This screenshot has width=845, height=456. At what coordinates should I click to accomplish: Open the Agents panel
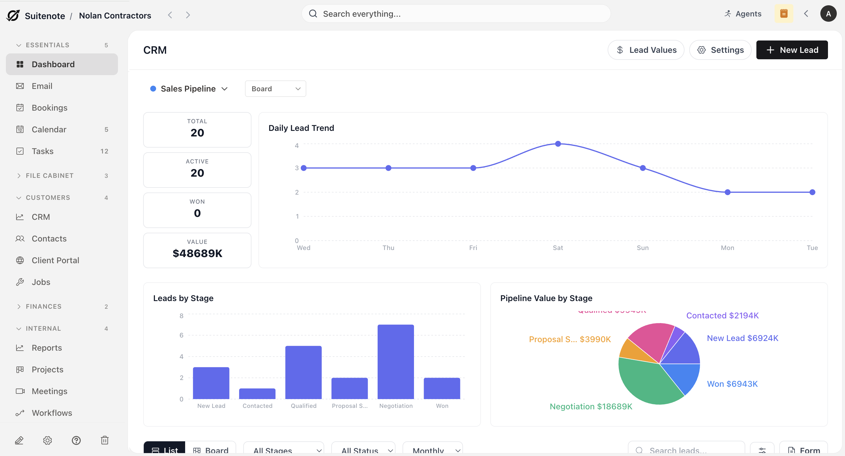[x=743, y=14]
